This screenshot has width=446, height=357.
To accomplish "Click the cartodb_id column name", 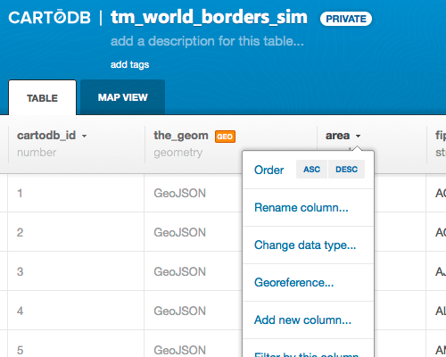I will tap(46, 136).
